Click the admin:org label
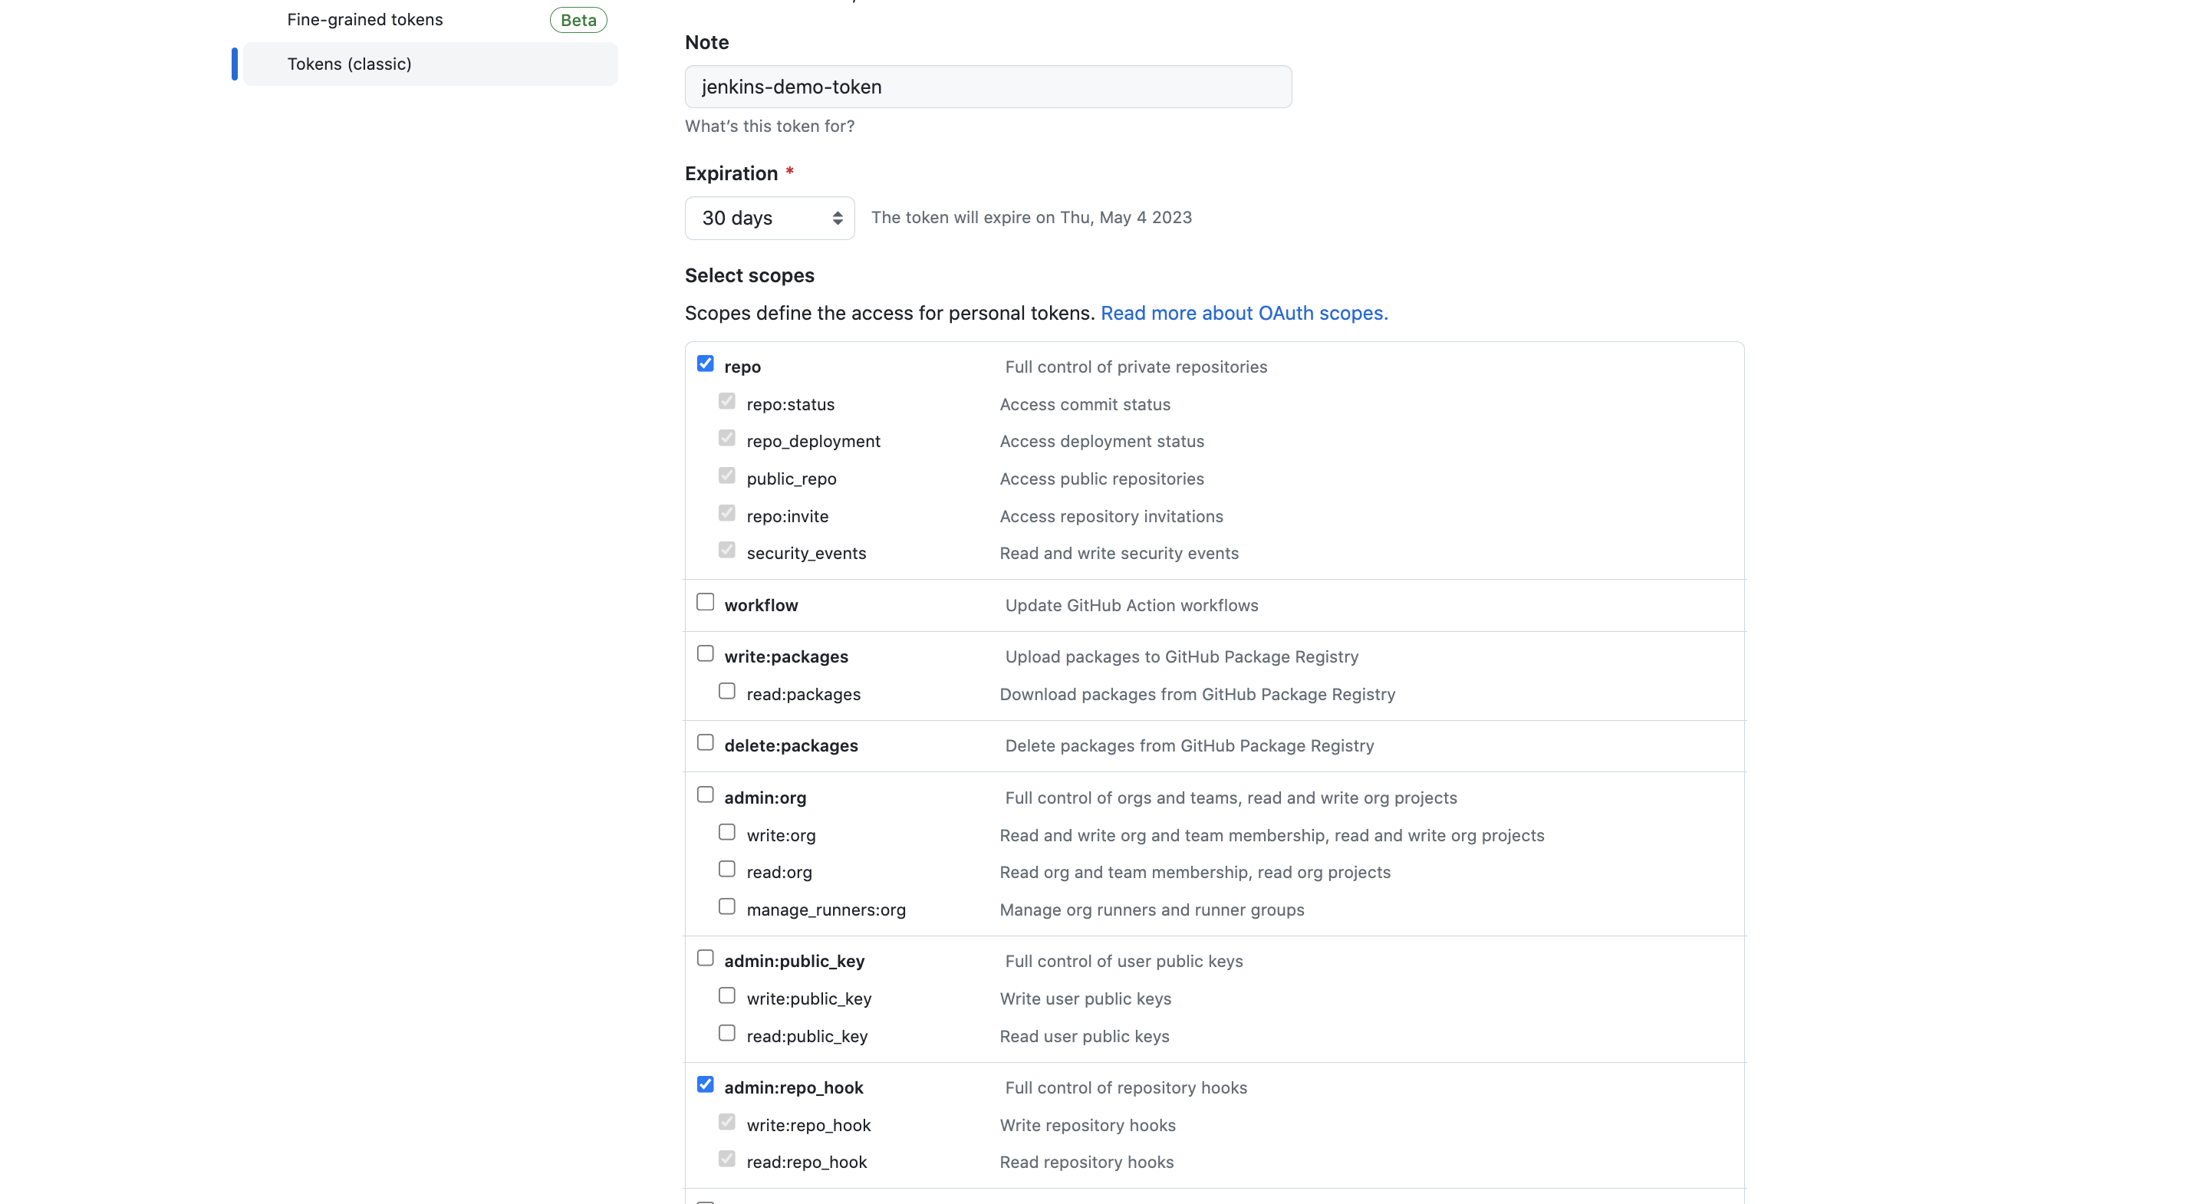This screenshot has height=1204, width=2209. (x=765, y=798)
